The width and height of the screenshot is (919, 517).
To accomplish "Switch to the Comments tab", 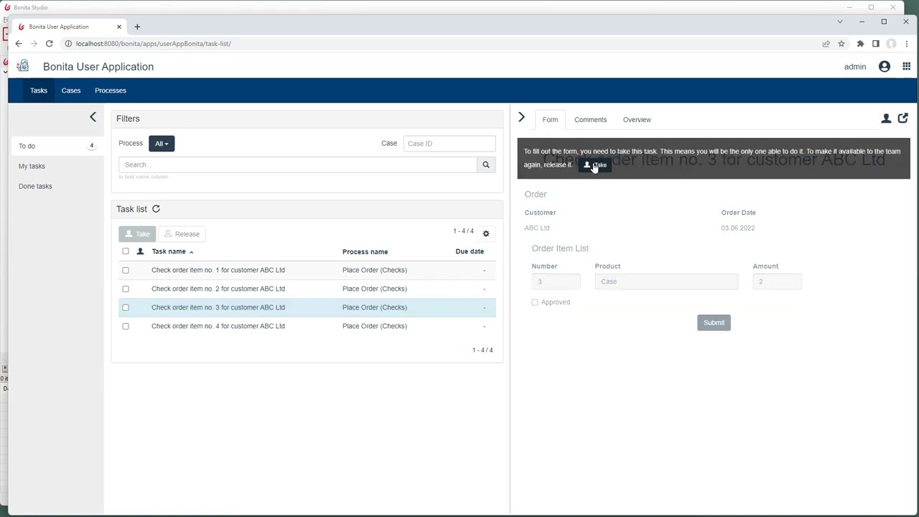I will coord(590,120).
